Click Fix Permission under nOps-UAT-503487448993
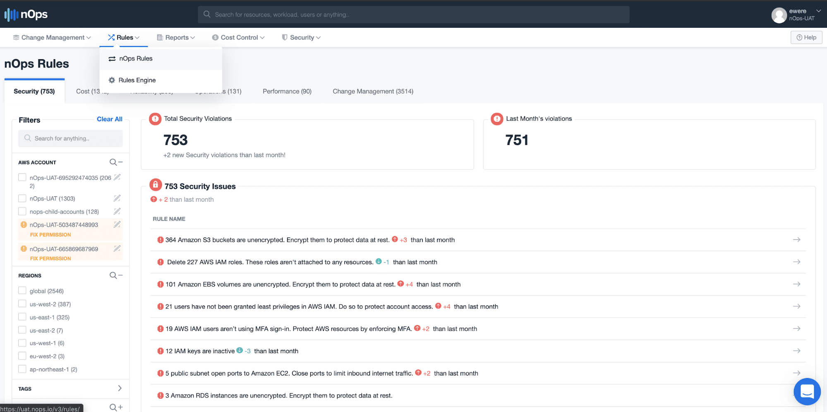 (x=50, y=234)
